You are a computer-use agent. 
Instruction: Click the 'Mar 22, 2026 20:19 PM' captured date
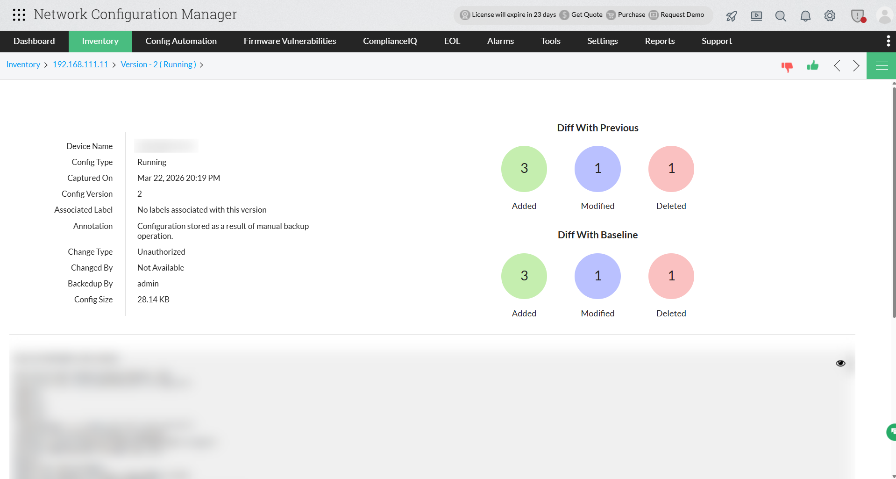(178, 178)
